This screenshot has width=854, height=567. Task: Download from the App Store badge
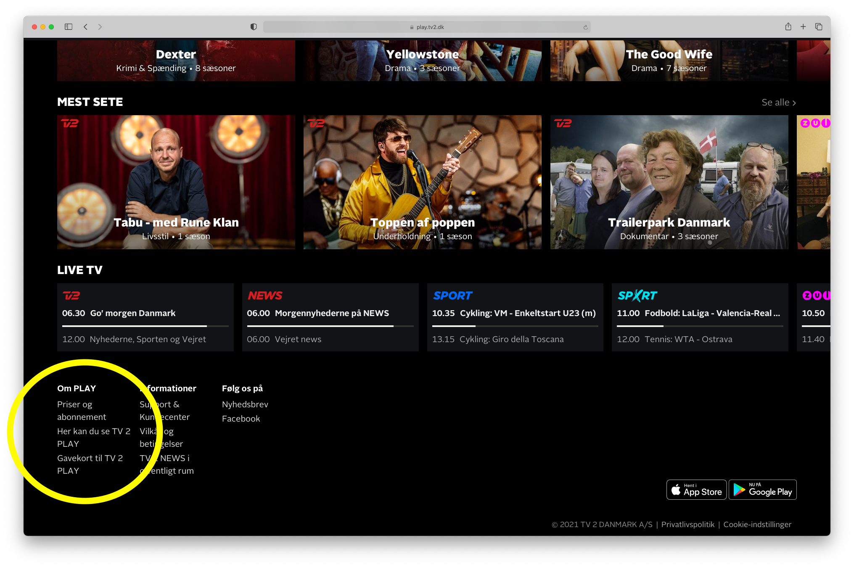[697, 490]
